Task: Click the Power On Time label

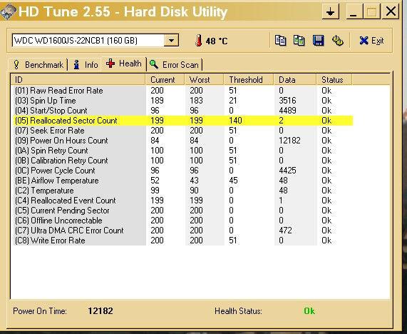Action: tap(40, 311)
